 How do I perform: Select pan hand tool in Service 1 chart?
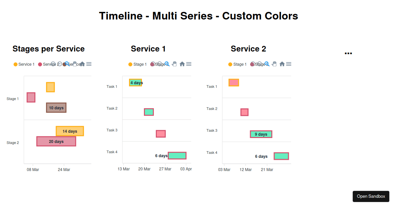175,64
